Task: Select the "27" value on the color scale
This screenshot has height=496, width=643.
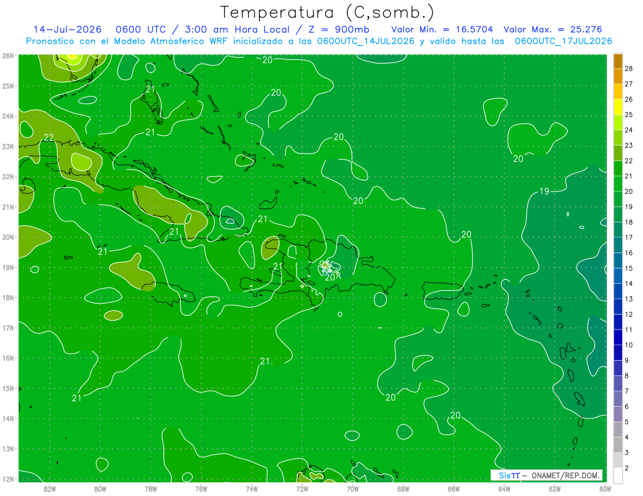Action: [629, 84]
